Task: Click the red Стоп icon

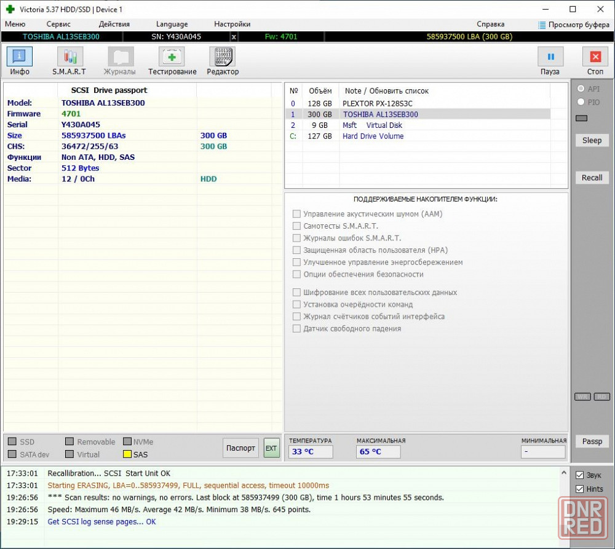Action: (595, 57)
